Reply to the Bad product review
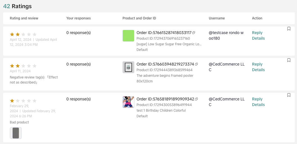Viewport: 297px width, 144px height. point(257,99)
